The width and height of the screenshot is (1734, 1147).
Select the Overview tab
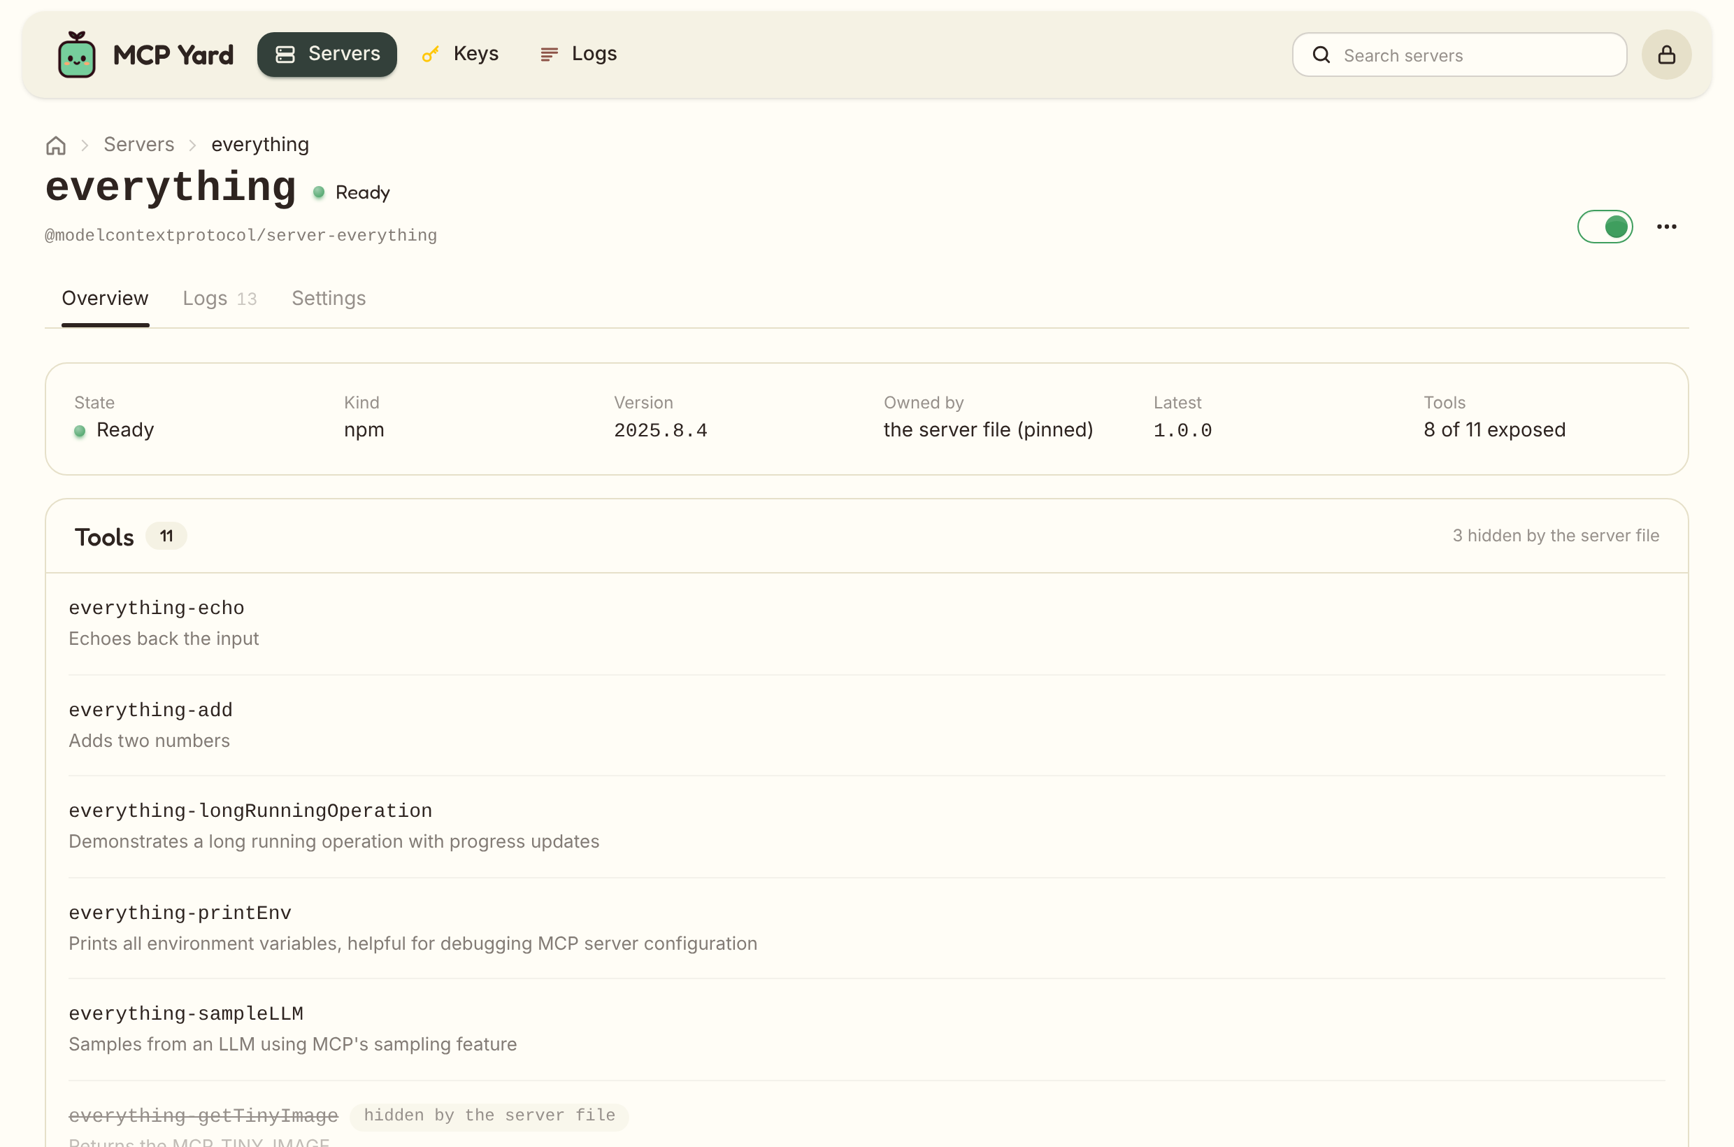click(x=106, y=299)
